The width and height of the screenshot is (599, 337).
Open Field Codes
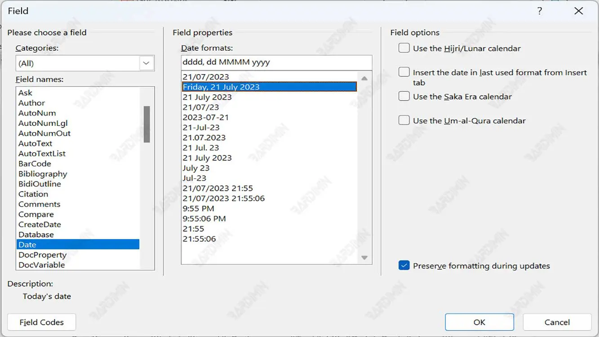(x=42, y=322)
